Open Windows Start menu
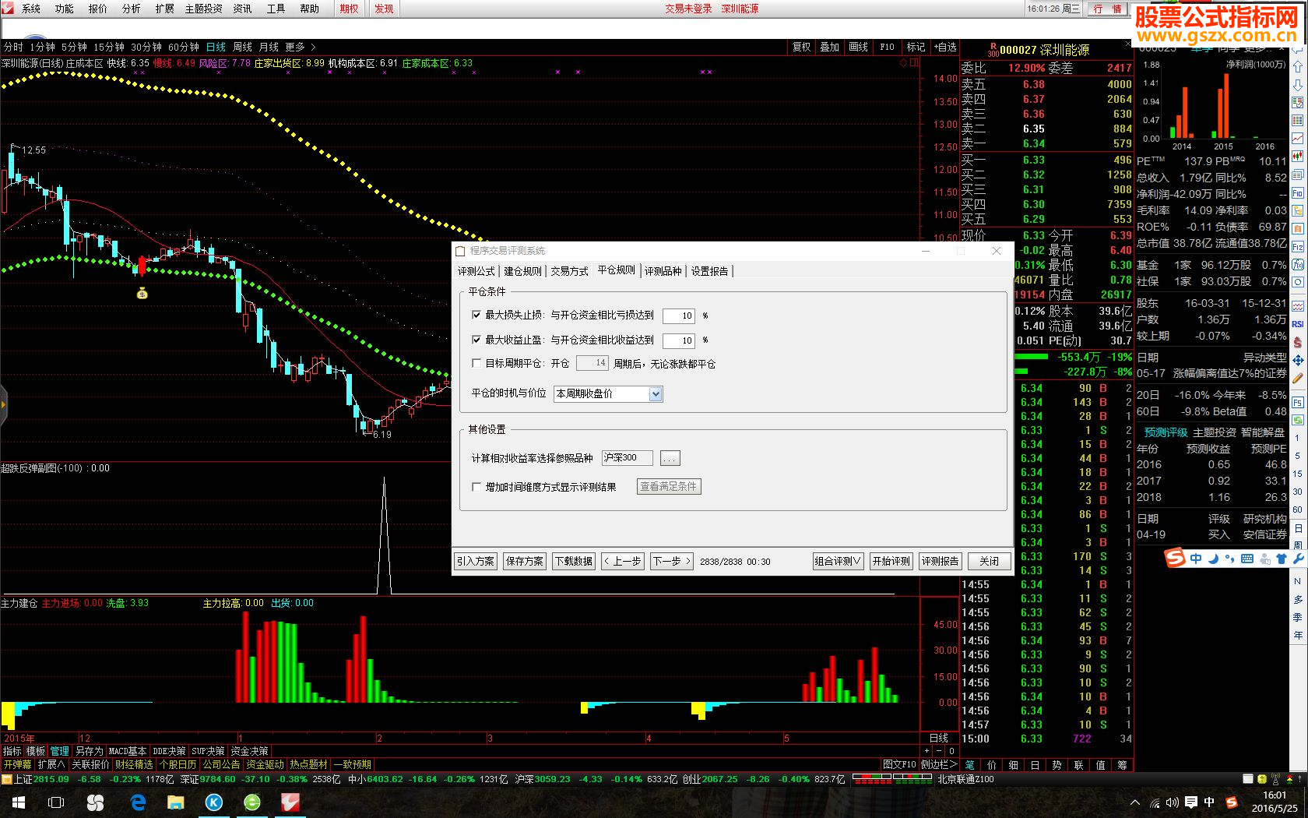Image resolution: width=1308 pixels, height=818 pixels. (x=19, y=802)
